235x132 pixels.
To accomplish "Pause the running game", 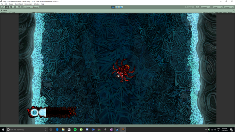I will 117,7.
